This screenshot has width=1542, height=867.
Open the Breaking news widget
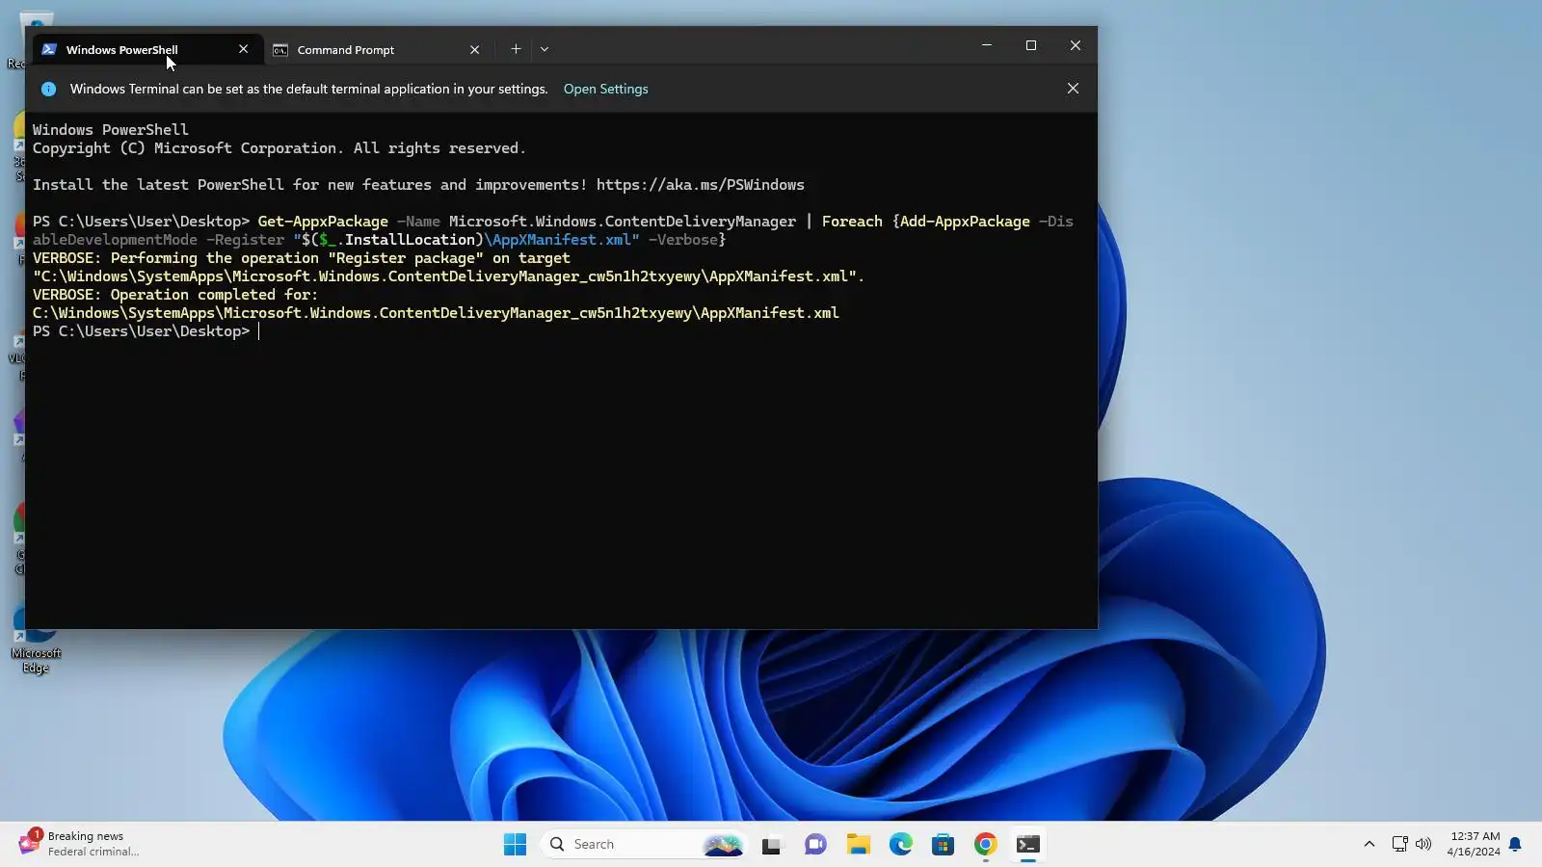79,844
